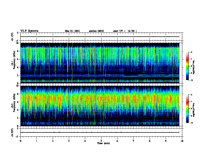Click the "VLF Spectra" plot title
Screen dimensions: 205x158
pos(29,31)
